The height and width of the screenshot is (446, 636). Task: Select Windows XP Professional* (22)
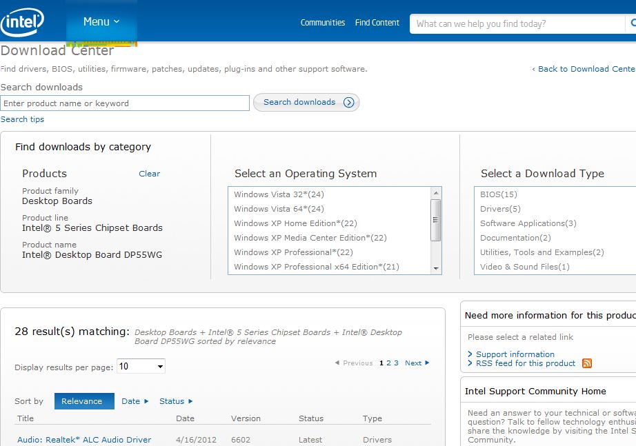[293, 252]
